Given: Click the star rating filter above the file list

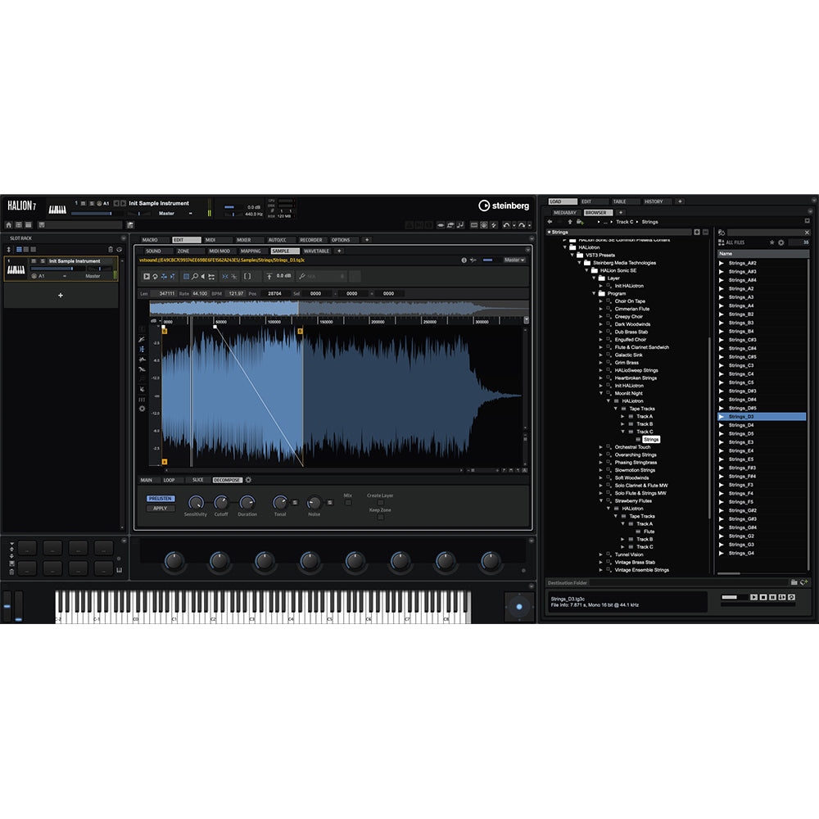Looking at the screenshot, I should tap(771, 242).
